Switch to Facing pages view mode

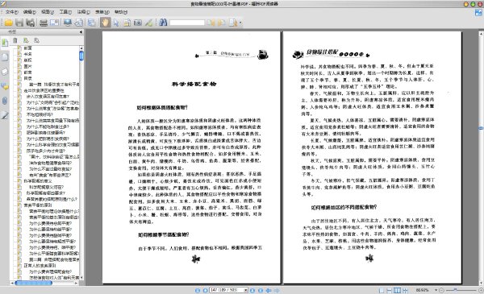point(397,290)
